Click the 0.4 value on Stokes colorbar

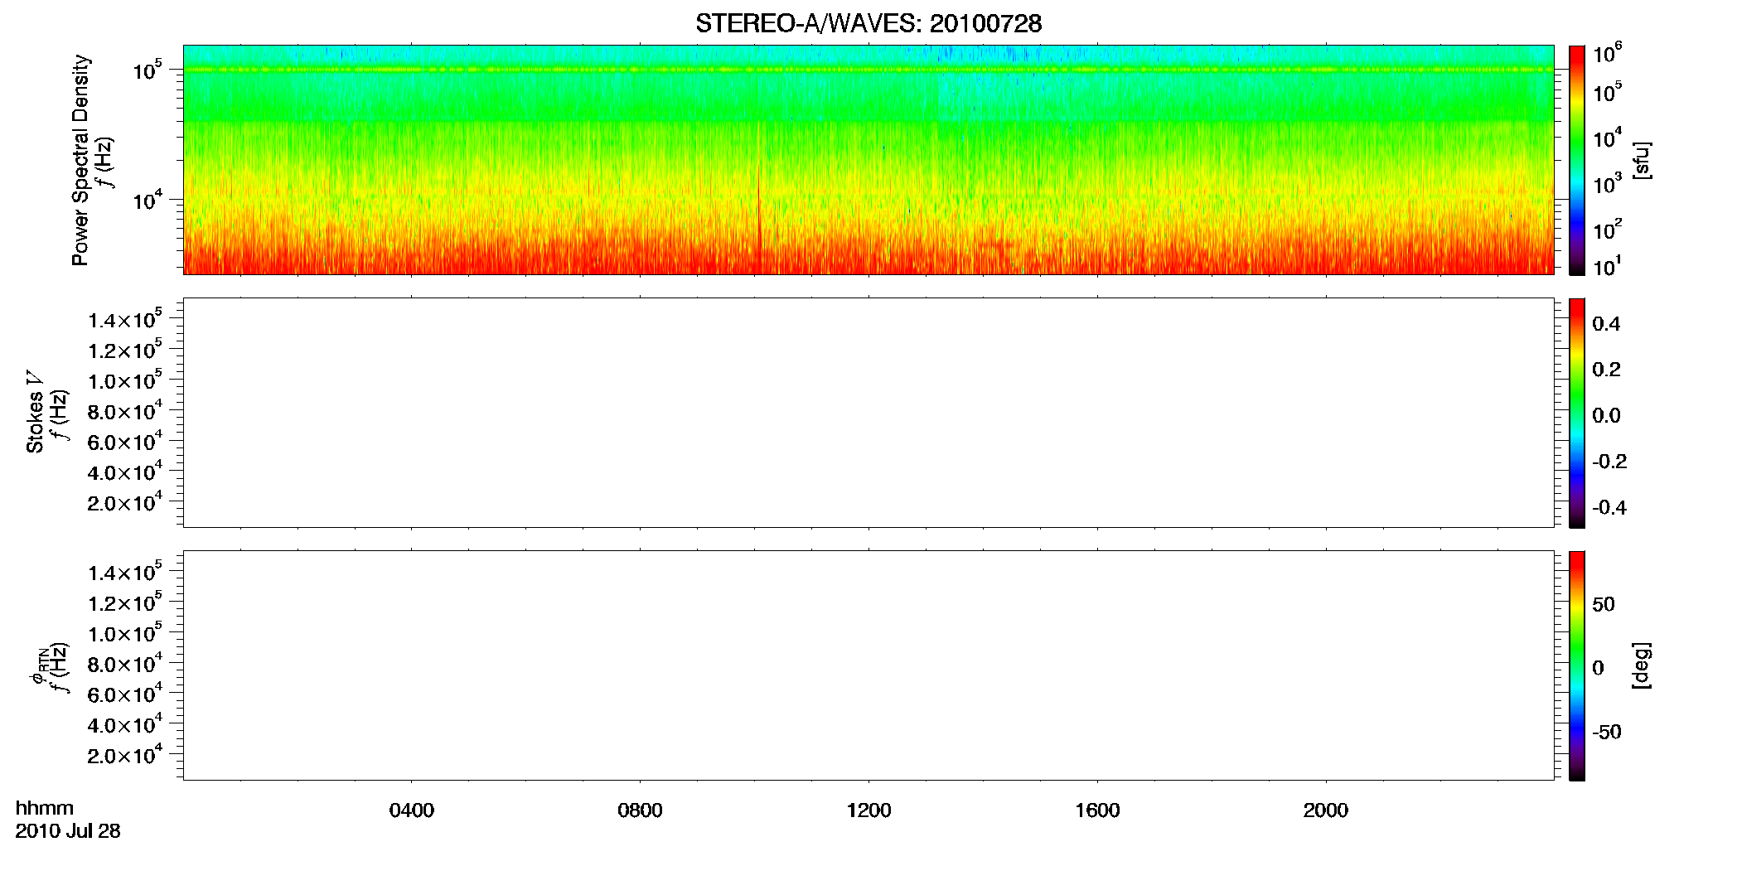[1606, 324]
